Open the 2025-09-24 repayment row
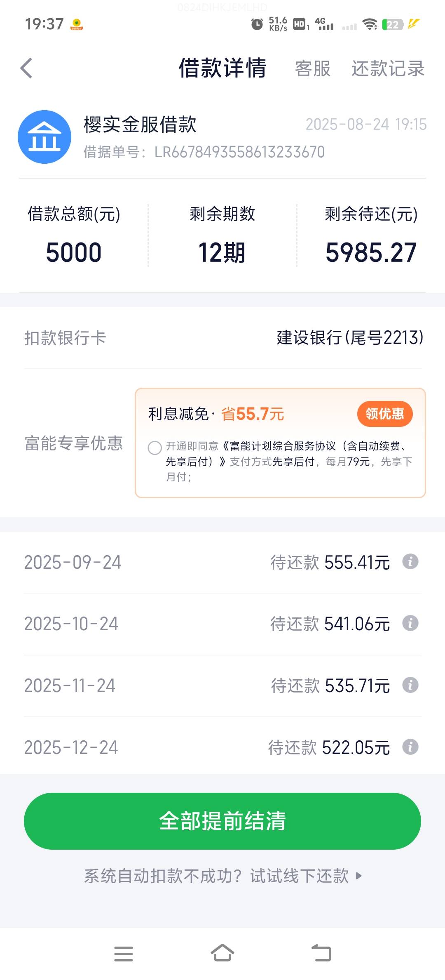Viewport: 445px width, 980px height. 222,562
